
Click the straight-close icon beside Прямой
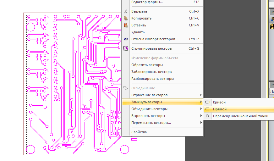(207, 109)
